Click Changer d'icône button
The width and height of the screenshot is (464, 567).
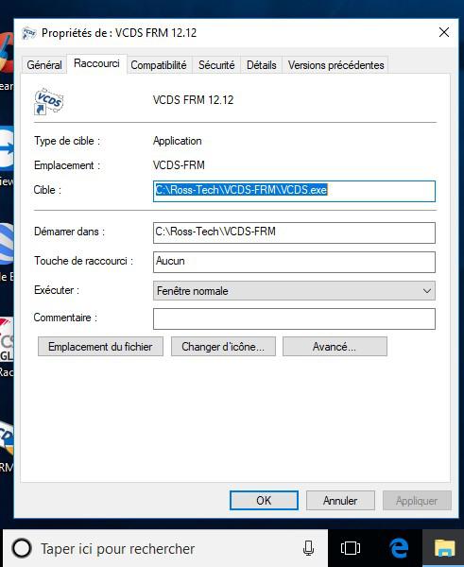pos(223,347)
